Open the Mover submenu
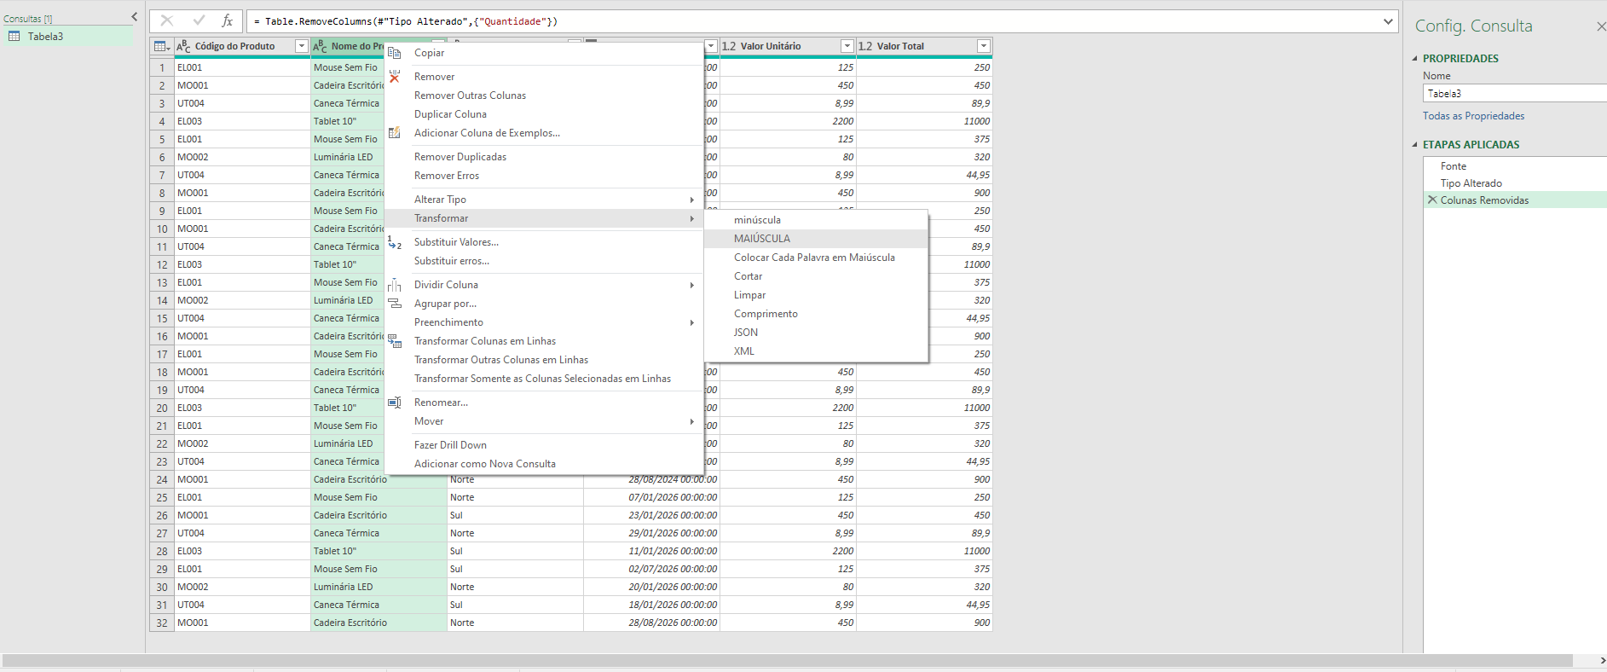The width and height of the screenshot is (1607, 672). pyautogui.click(x=544, y=421)
